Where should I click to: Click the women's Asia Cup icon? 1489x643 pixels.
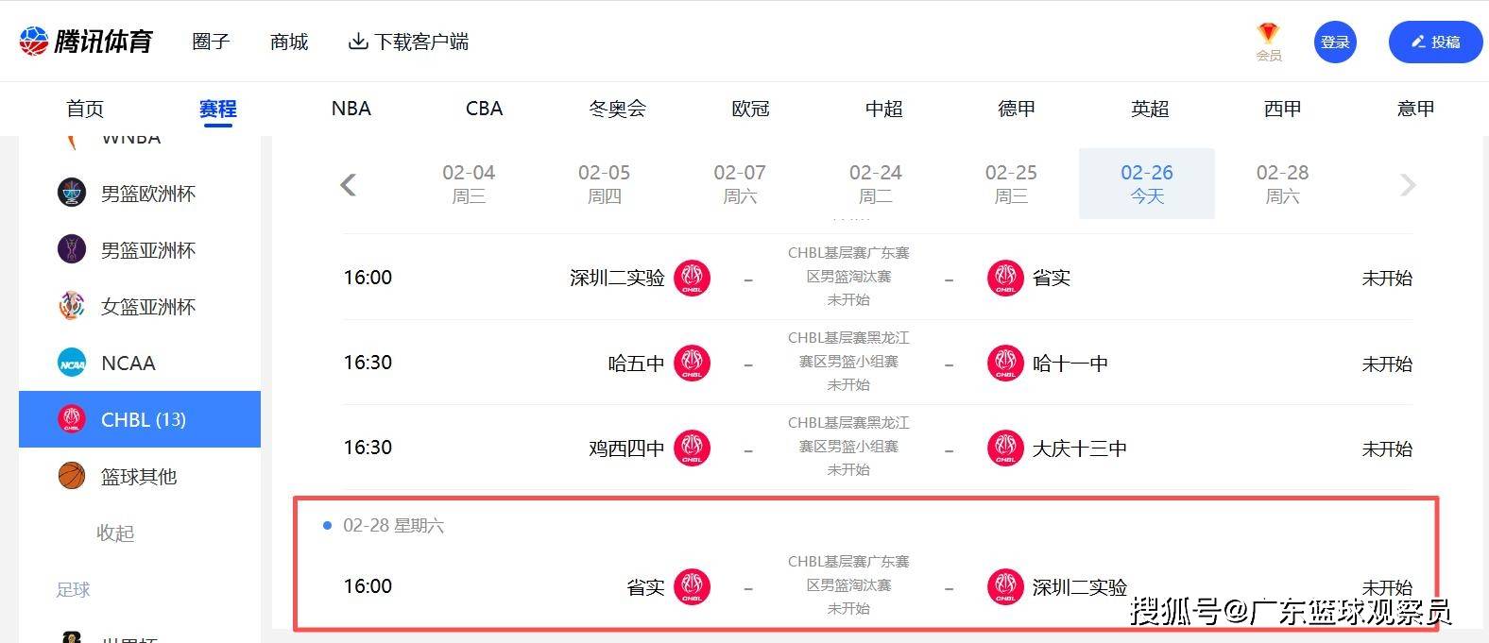tap(72, 307)
